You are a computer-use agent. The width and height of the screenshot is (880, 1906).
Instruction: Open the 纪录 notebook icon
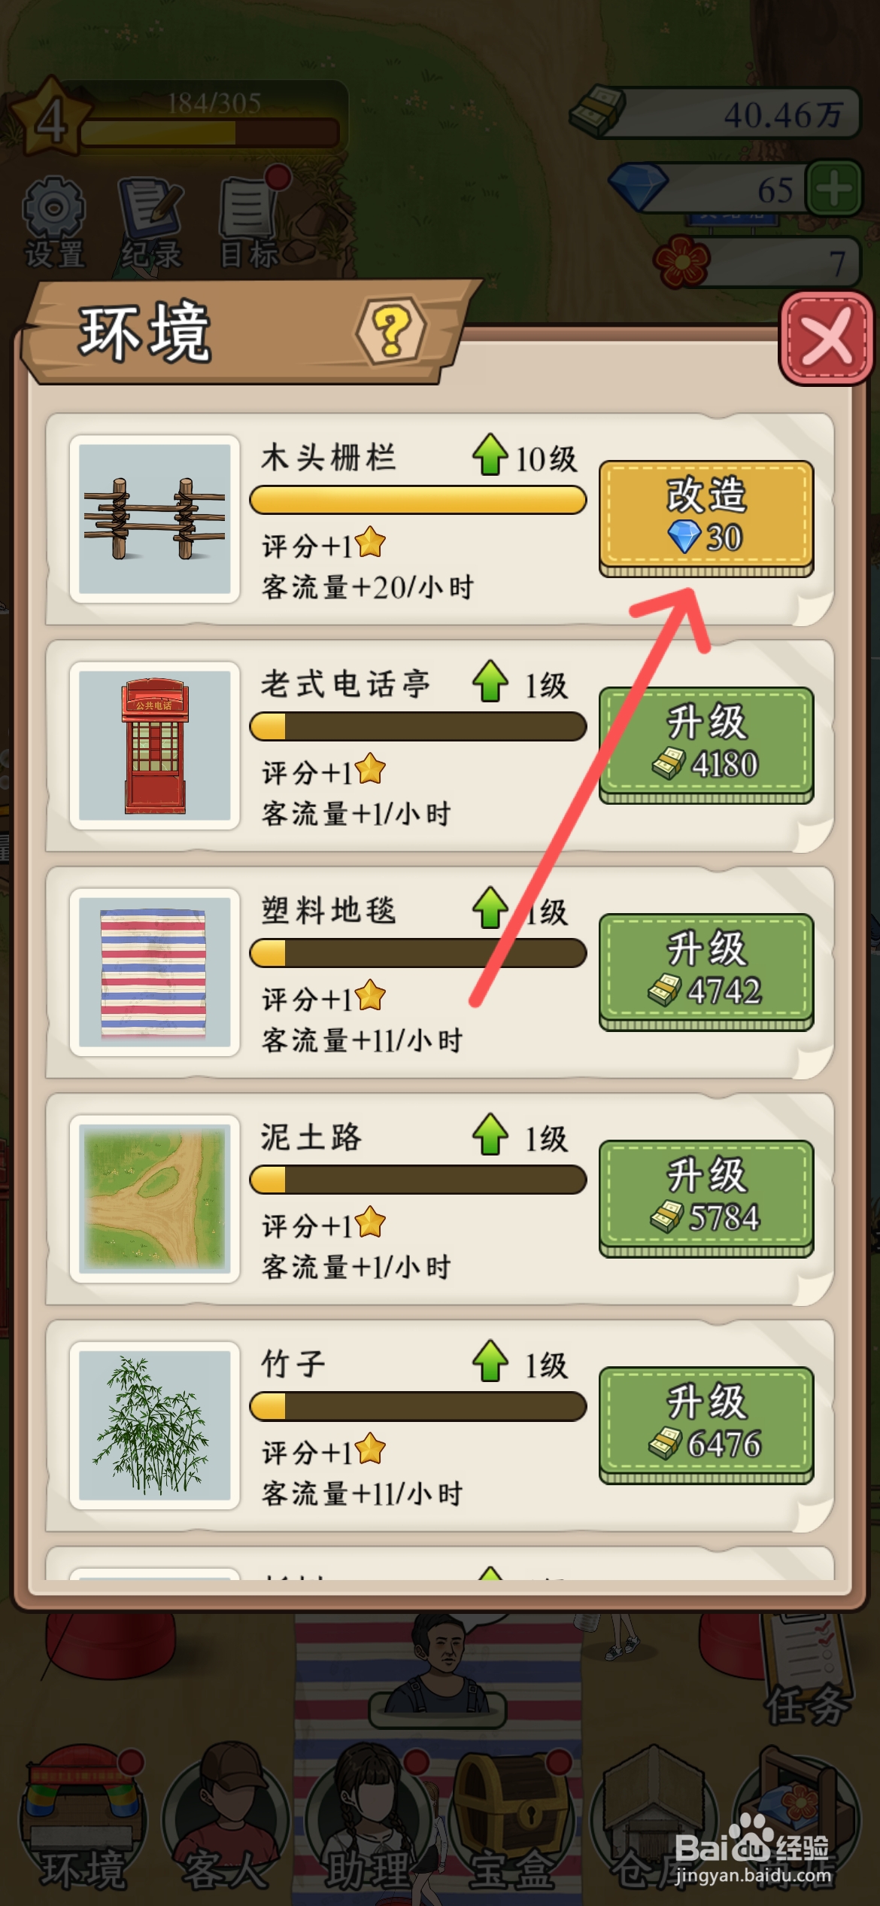point(151,222)
